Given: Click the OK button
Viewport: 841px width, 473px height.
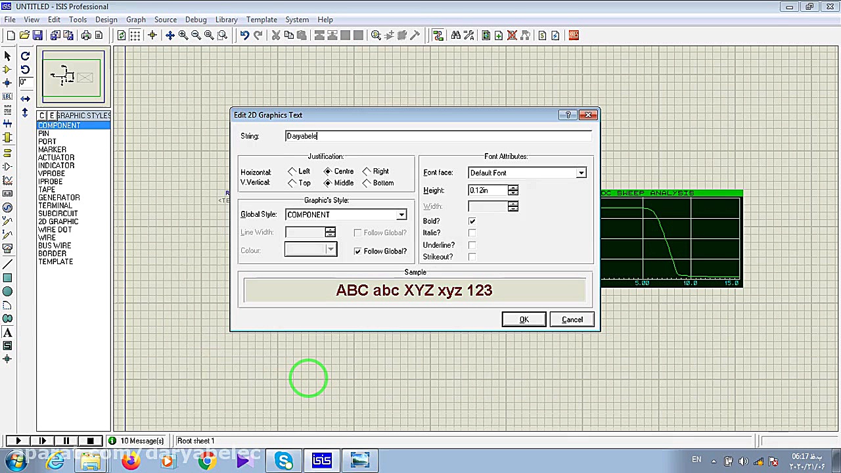Looking at the screenshot, I should click(524, 319).
